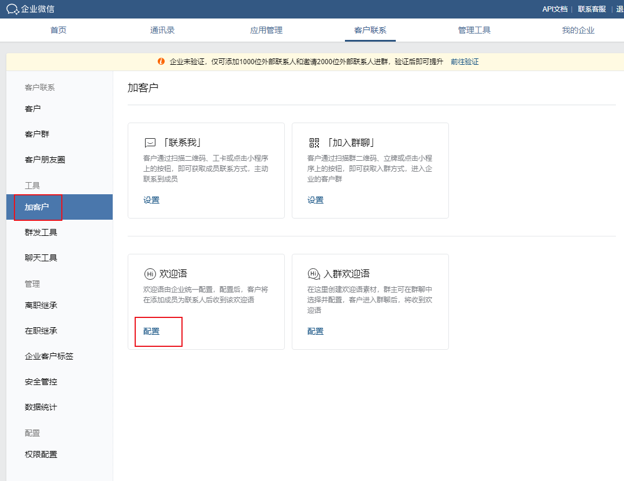Screen dimensions: 624x481
Task: Click the envelope icon on 「联系我」 card
Action: point(150,142)
